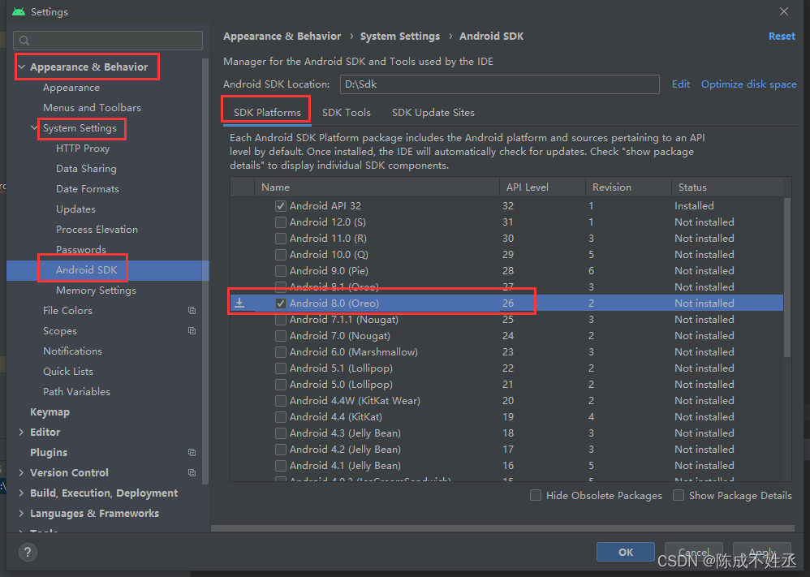Sort by the API Level column header
810x577 pixels.
[542, 187]
